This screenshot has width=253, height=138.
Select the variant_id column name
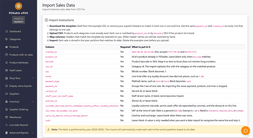51,91
